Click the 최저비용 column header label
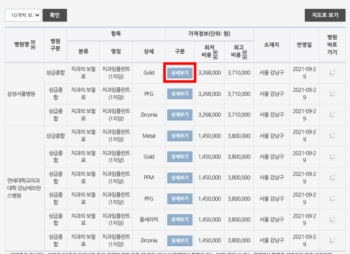 208,51
